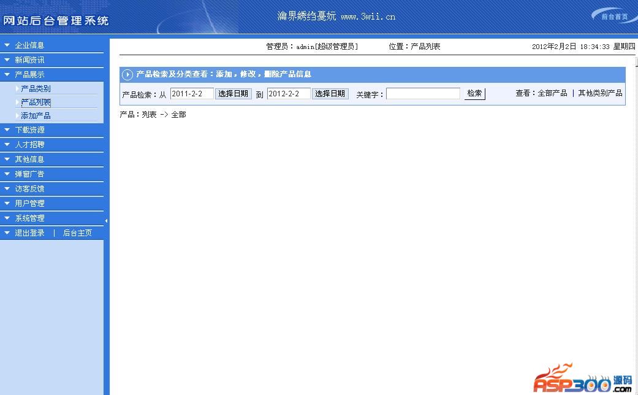Go to 添加产品 submenu item
Image resolution: width=638 pixels, height=395 pixels.
pyautogui.click(x=36, y=116)
